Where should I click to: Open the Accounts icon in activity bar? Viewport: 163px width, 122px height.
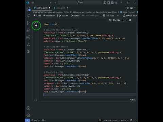click(x=28, y=108)
